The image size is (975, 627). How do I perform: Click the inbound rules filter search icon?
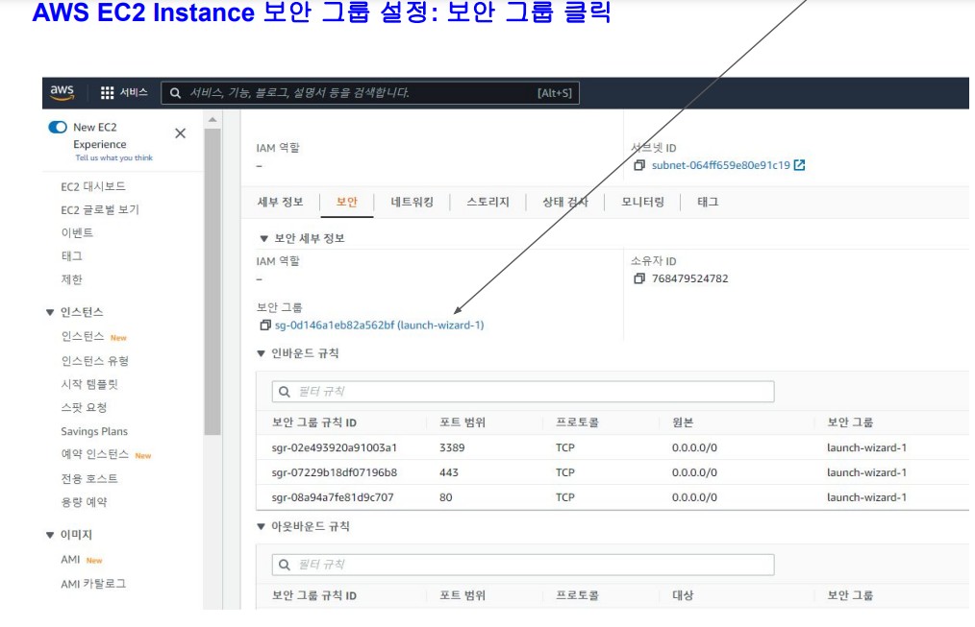pyautogui.click(x=285, y=392)
